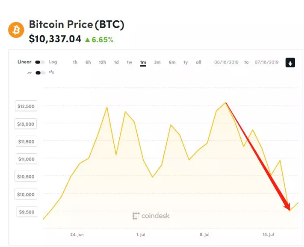The height and width of the screenshot is (247, 304).
Task: Show the 1y time range
Action: point(186,62)
